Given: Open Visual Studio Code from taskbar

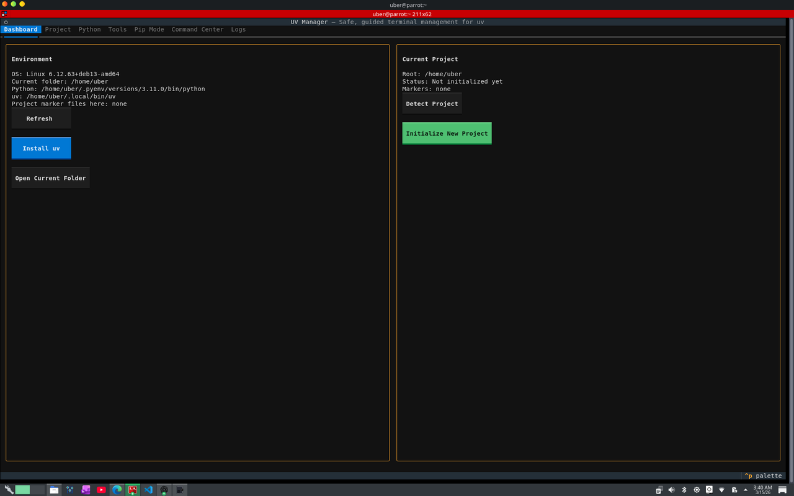Looking at the screenshot, I should click(x=148, y=490).
